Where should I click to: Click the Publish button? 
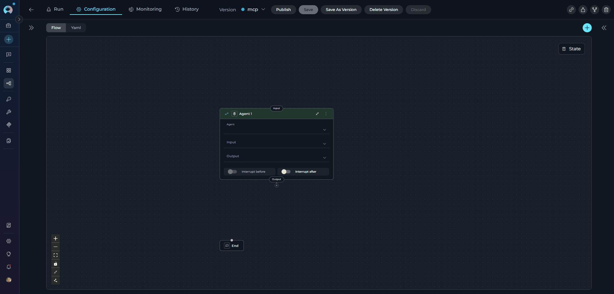click(283, 9)
